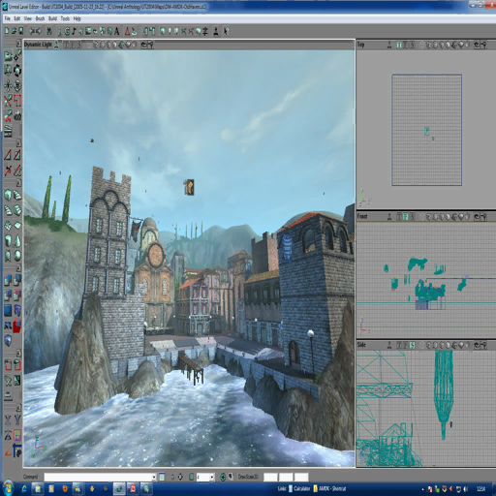Switch the main viewport to Top view button
The width and height of the screenshot is (496, 496).
pos(67,45)
